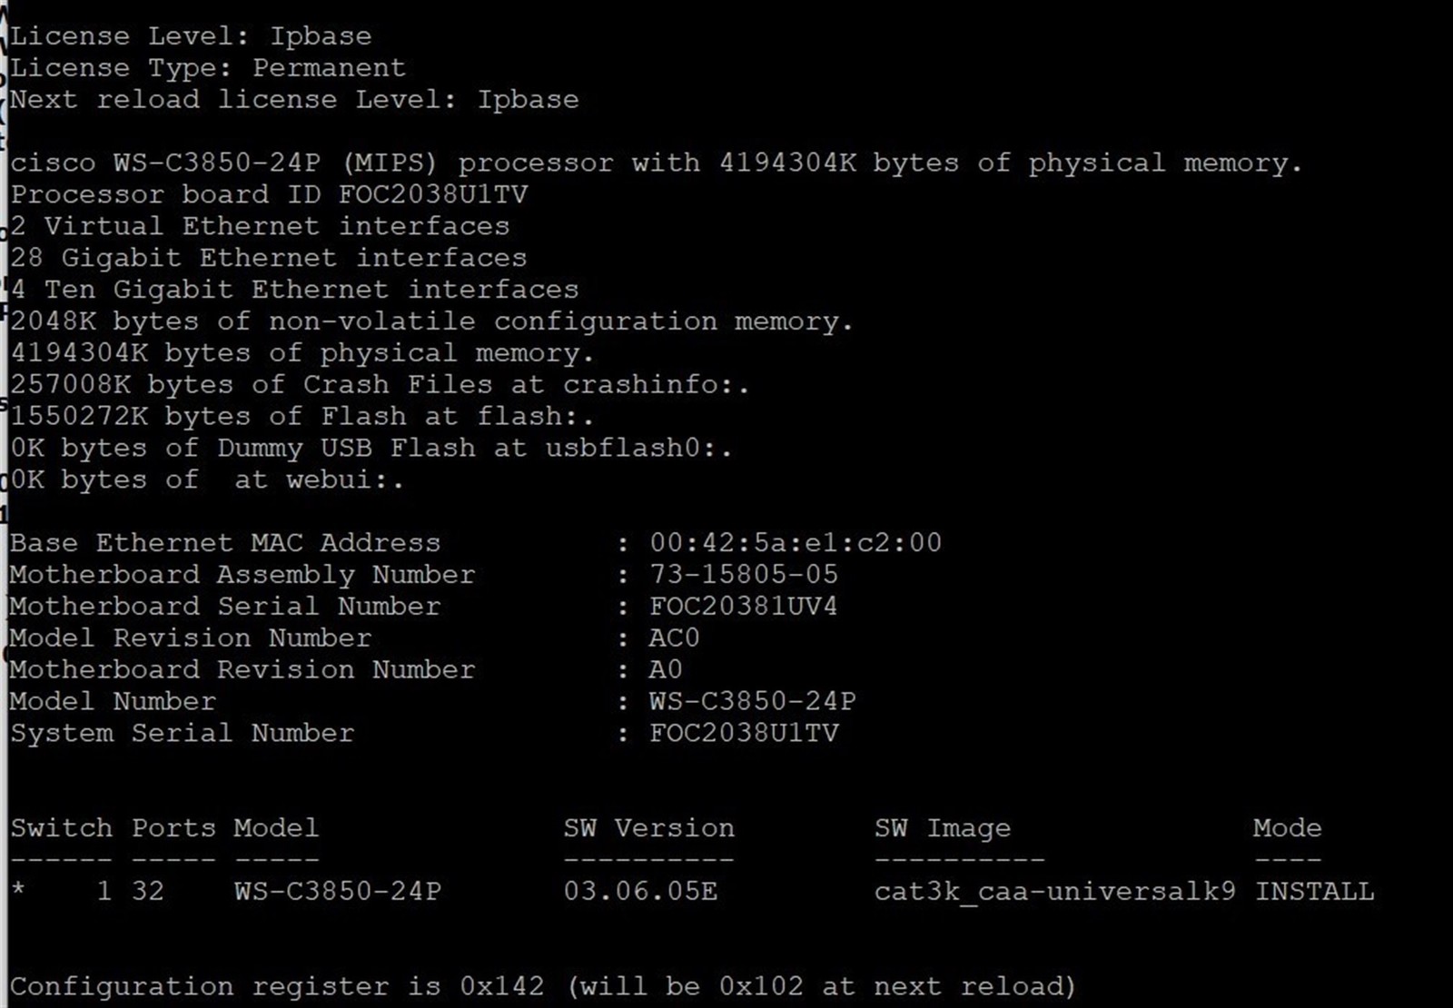1453x1008 pixels.
Task: Click the System Serial value FOC2038U1TV
Action: [x=744, y=734]
